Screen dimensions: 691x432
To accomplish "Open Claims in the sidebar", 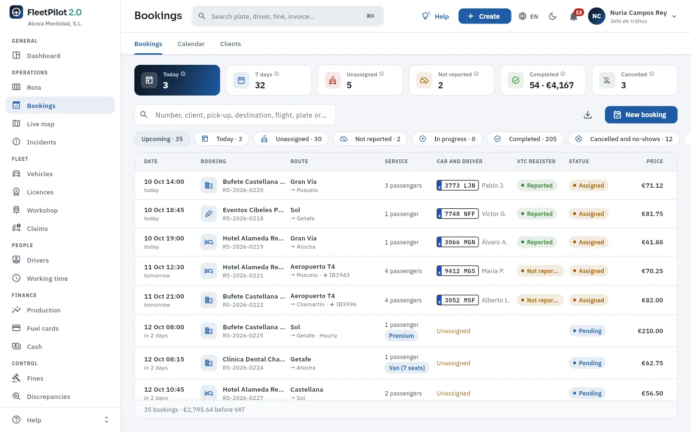I will coord(60,228).
